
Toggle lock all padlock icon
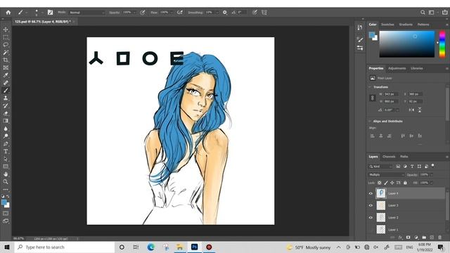point(405,183)
